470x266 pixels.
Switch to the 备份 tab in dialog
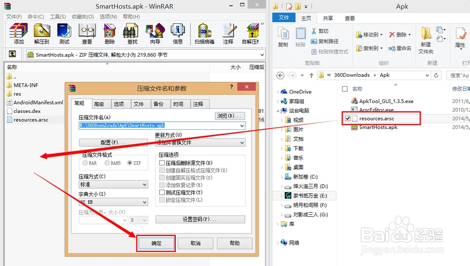click(x=158, y=104)
